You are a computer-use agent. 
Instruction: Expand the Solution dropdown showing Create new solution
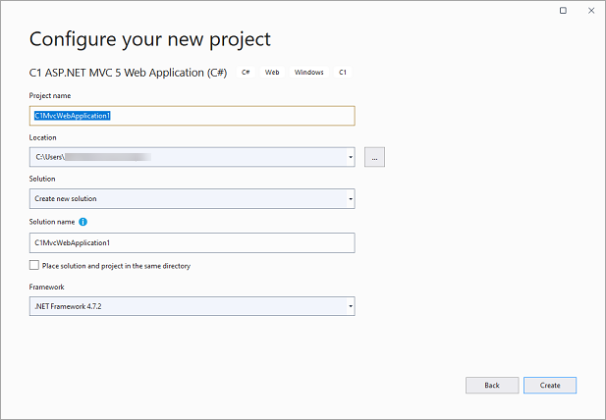point(193,199)
